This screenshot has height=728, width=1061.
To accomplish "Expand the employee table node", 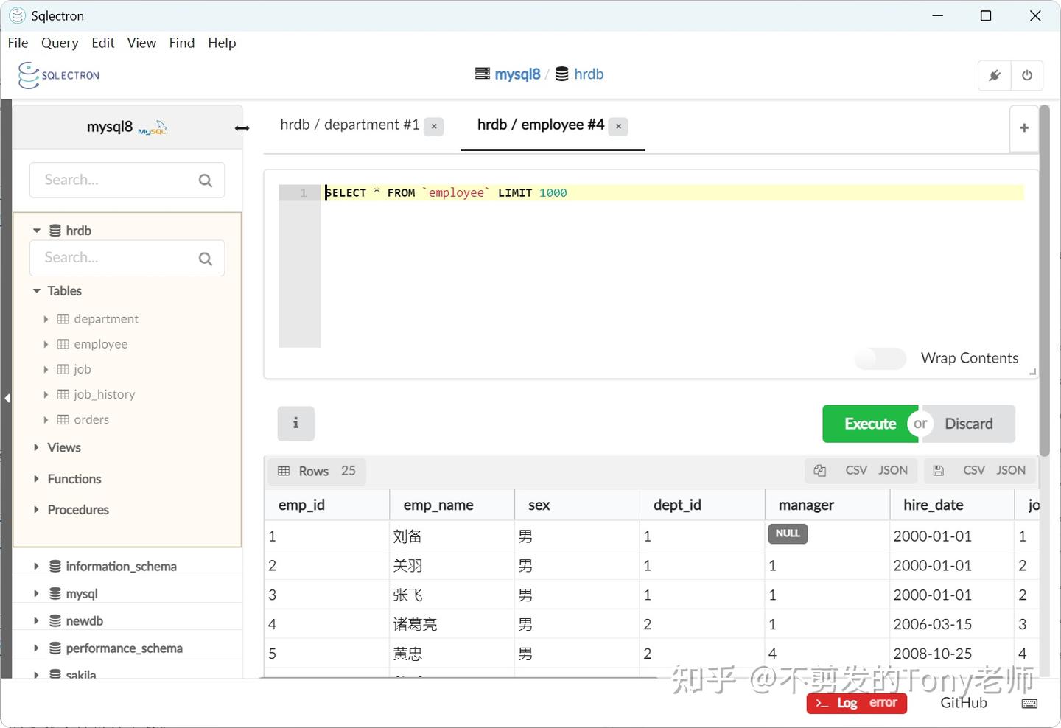I will [x=46, y=344].
